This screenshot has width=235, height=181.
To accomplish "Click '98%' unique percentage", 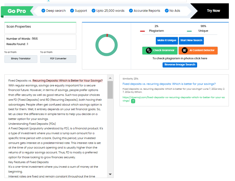I will pos(203,26).
